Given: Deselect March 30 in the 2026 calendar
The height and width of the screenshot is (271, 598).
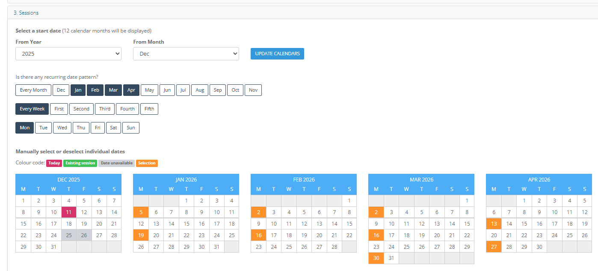Looking at the screenshot, I should [376, 258].
